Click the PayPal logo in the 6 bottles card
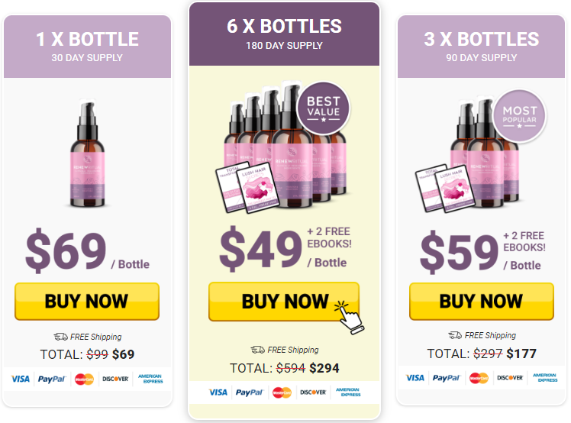Image resolution: width=571 pixels, height=423 pixels. [x=249, y=392]
